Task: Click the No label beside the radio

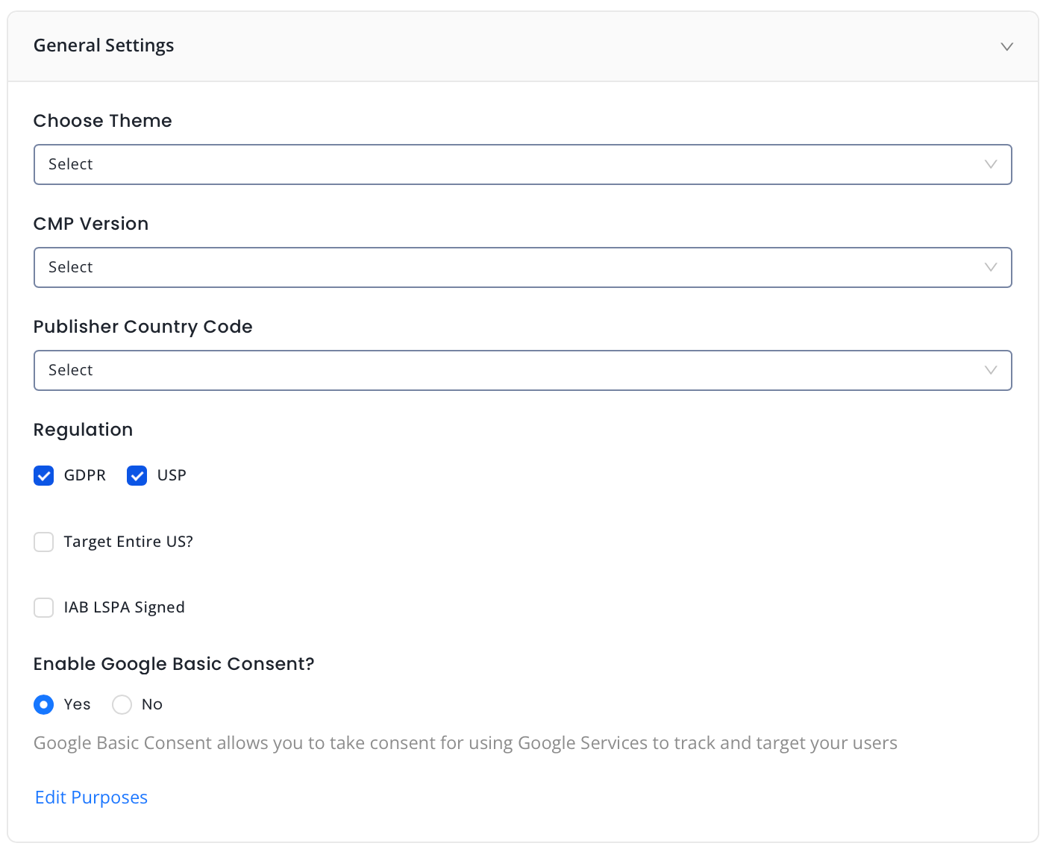Action: [x=152, y=704]
